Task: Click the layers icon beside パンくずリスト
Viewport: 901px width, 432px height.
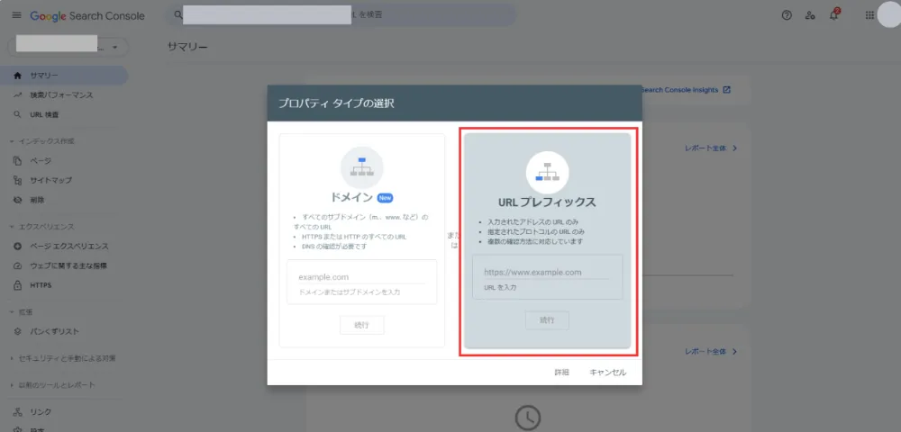Action: [x=17, y=331]
